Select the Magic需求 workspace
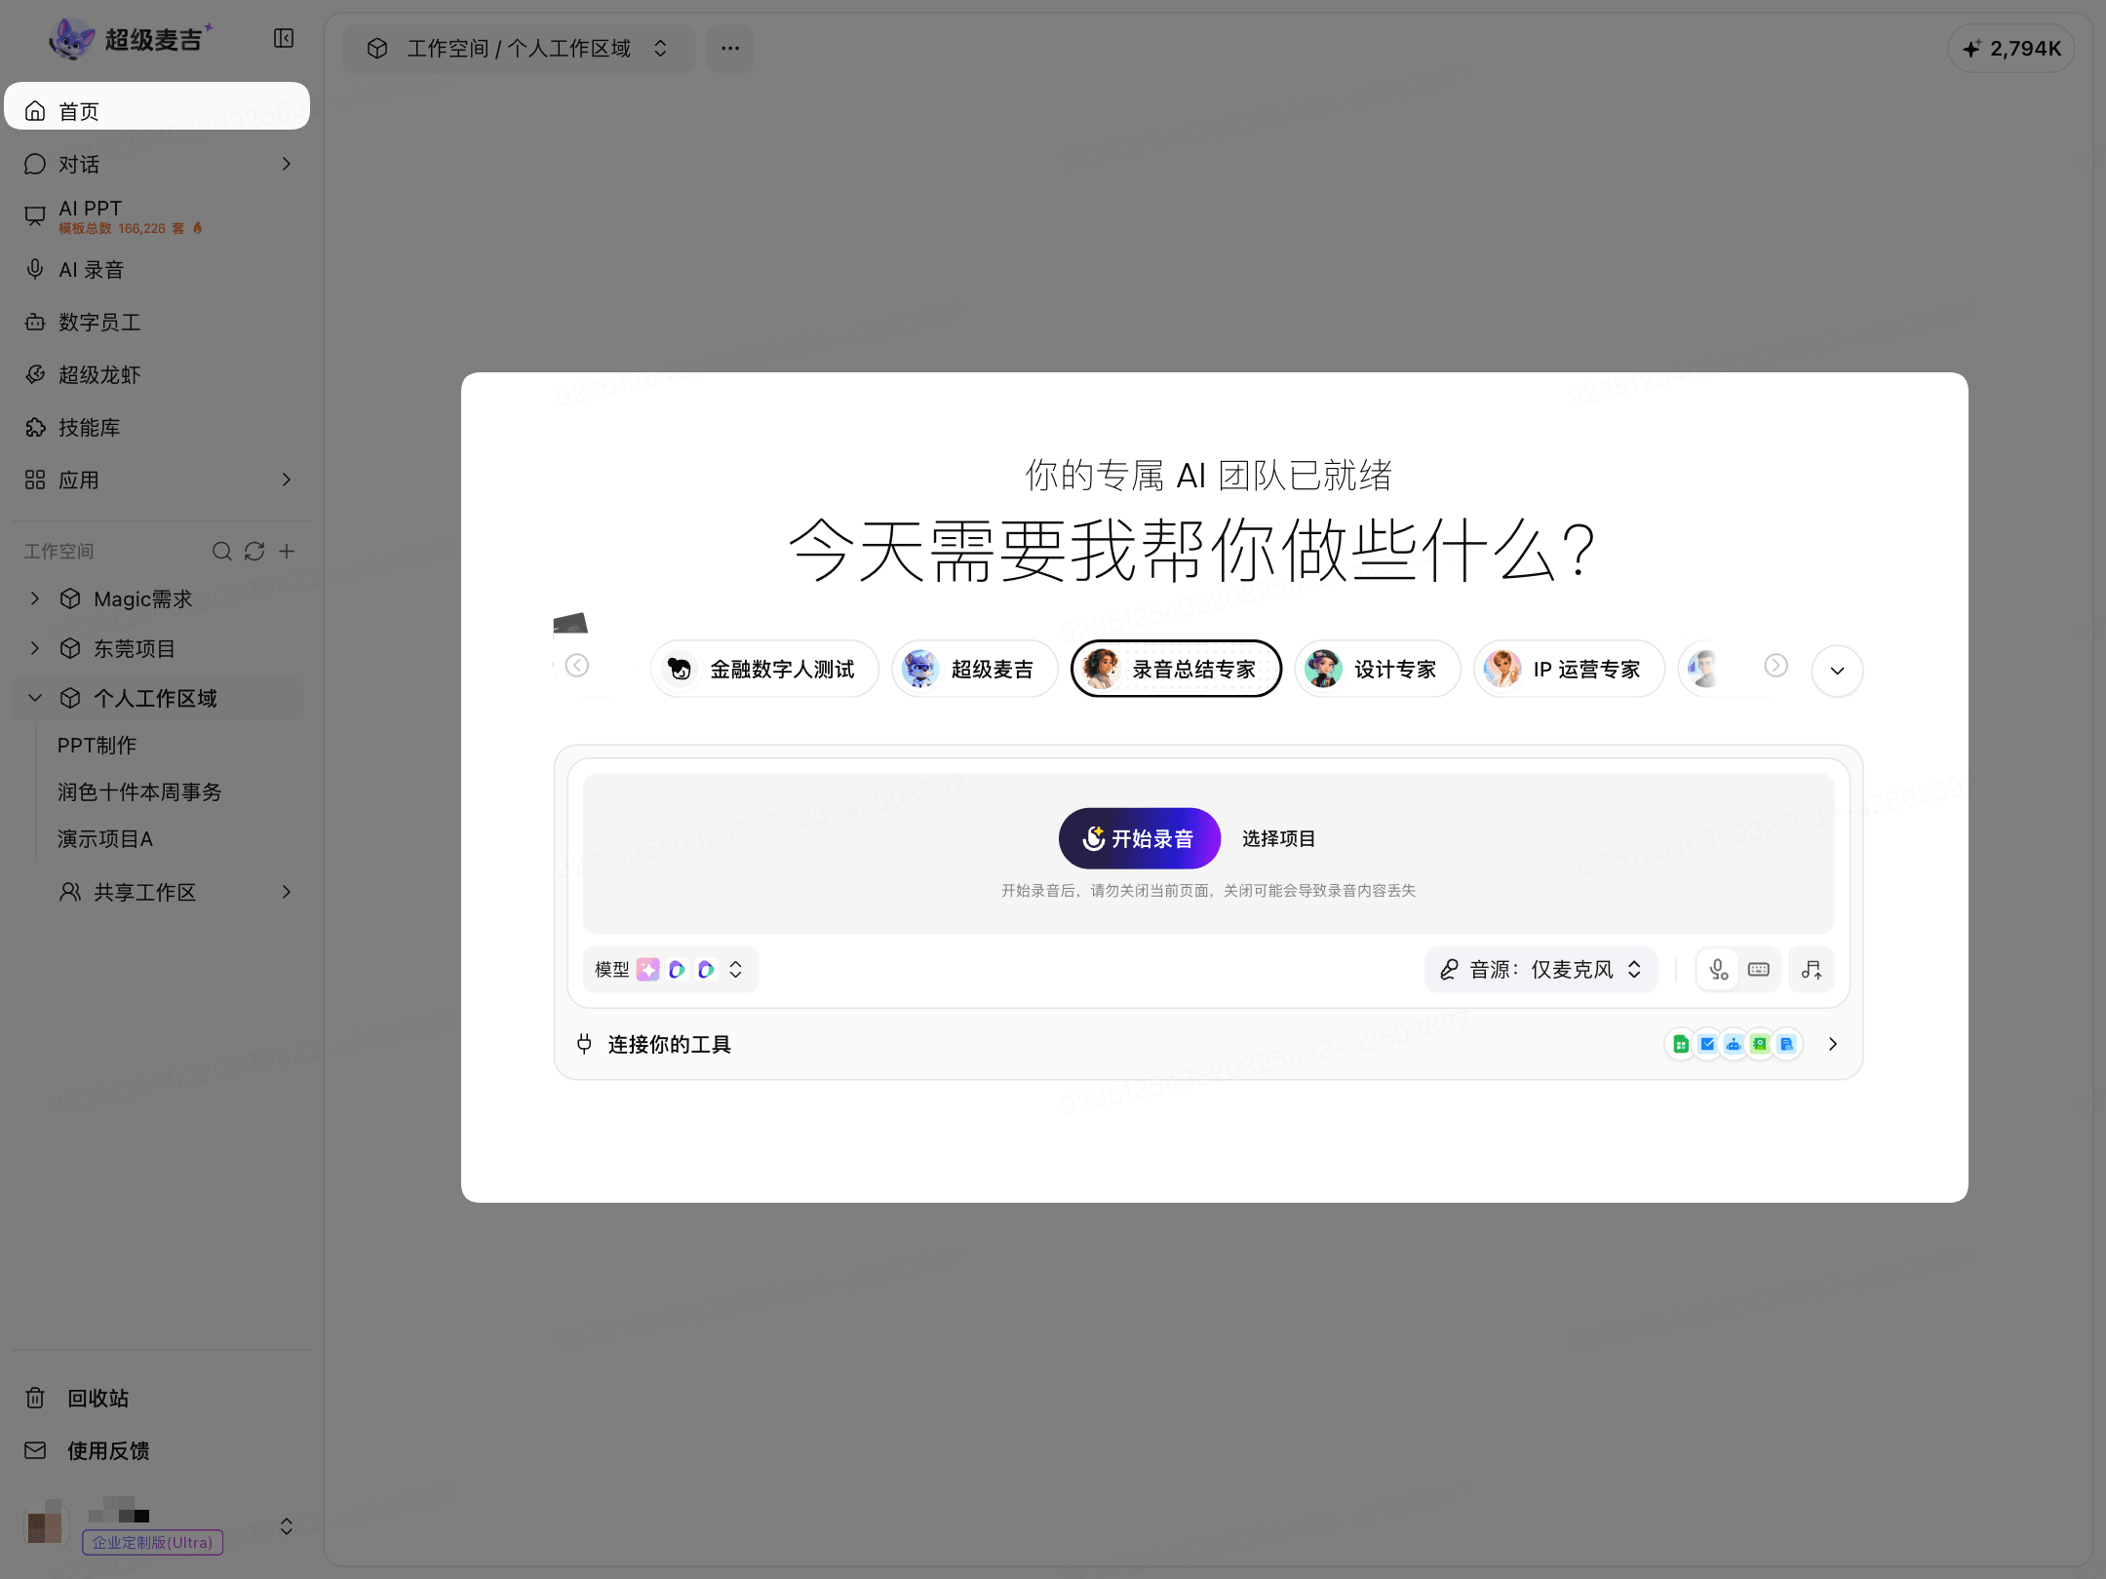 (x=142, y=599)
